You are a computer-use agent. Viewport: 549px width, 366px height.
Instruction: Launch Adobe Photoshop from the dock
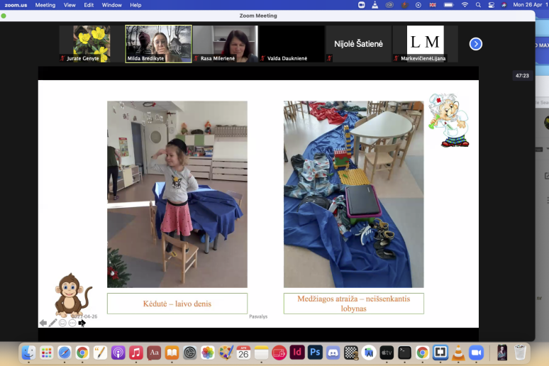[315, 352]
